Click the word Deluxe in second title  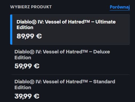point(102,52)
